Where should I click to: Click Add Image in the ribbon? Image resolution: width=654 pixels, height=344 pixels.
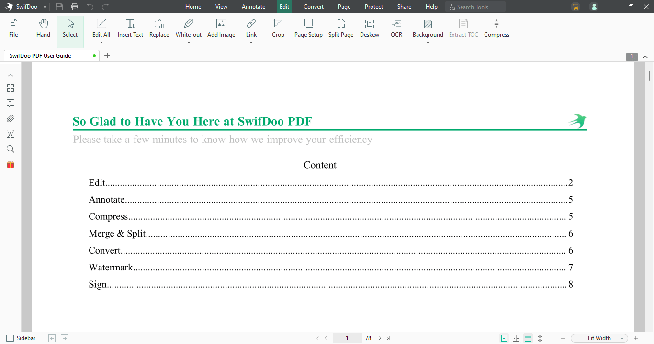pyautogui.click(x=221, y=28)
